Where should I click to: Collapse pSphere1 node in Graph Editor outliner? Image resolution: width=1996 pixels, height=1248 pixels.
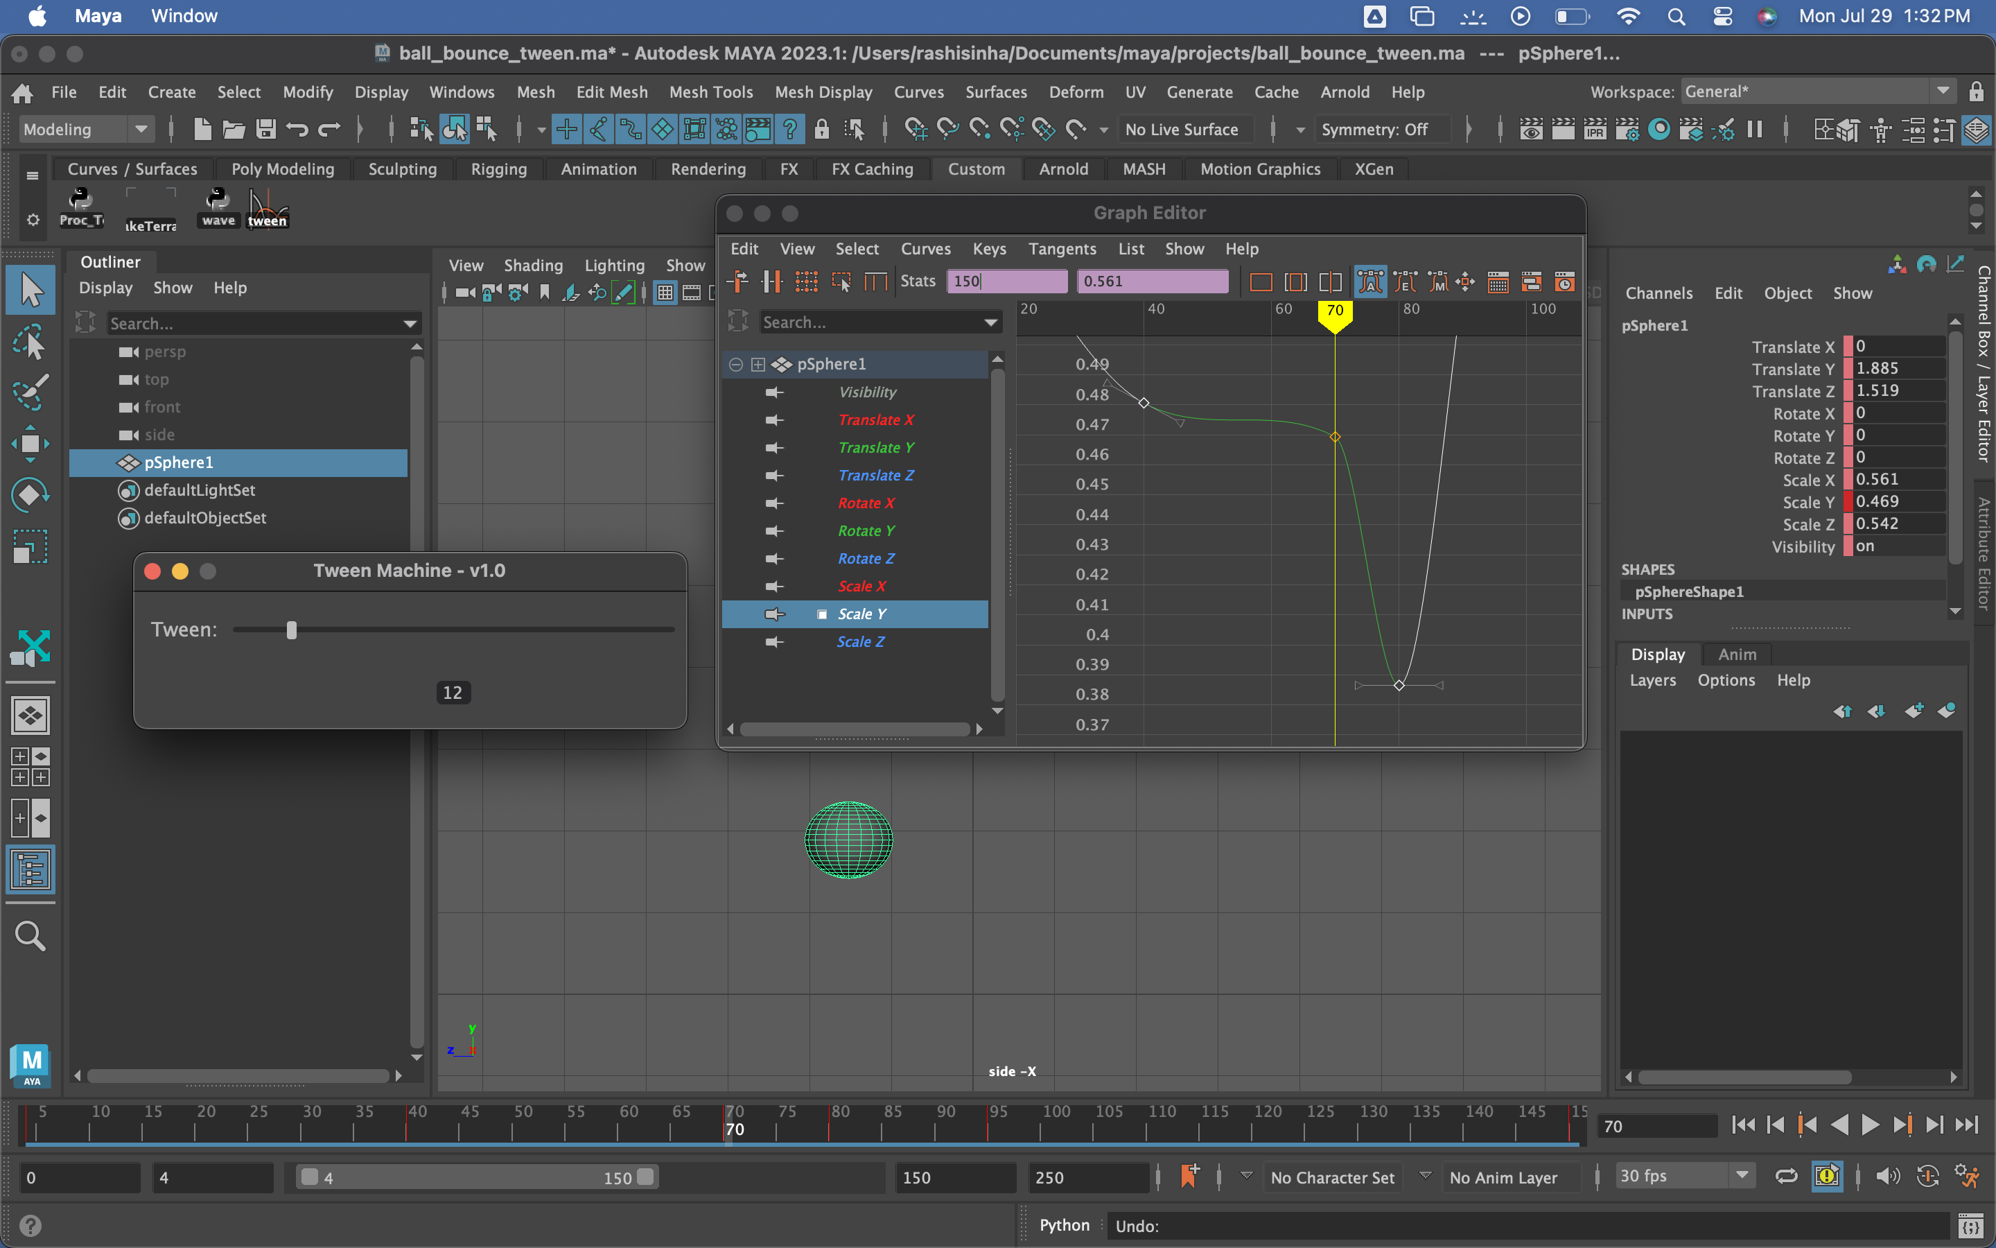pos(736,364)
